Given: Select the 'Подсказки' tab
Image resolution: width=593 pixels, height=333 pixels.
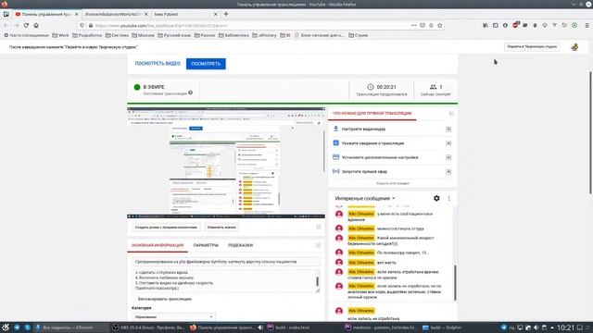Looking at the screenshot, I should point(241,245).
